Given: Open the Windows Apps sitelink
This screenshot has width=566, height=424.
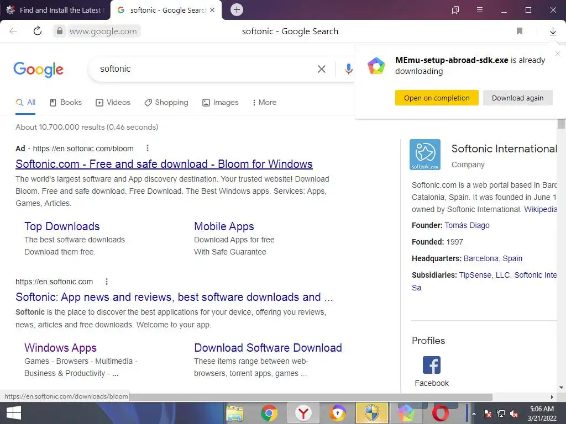Looking at the screenshot, I should click(61, 348).
